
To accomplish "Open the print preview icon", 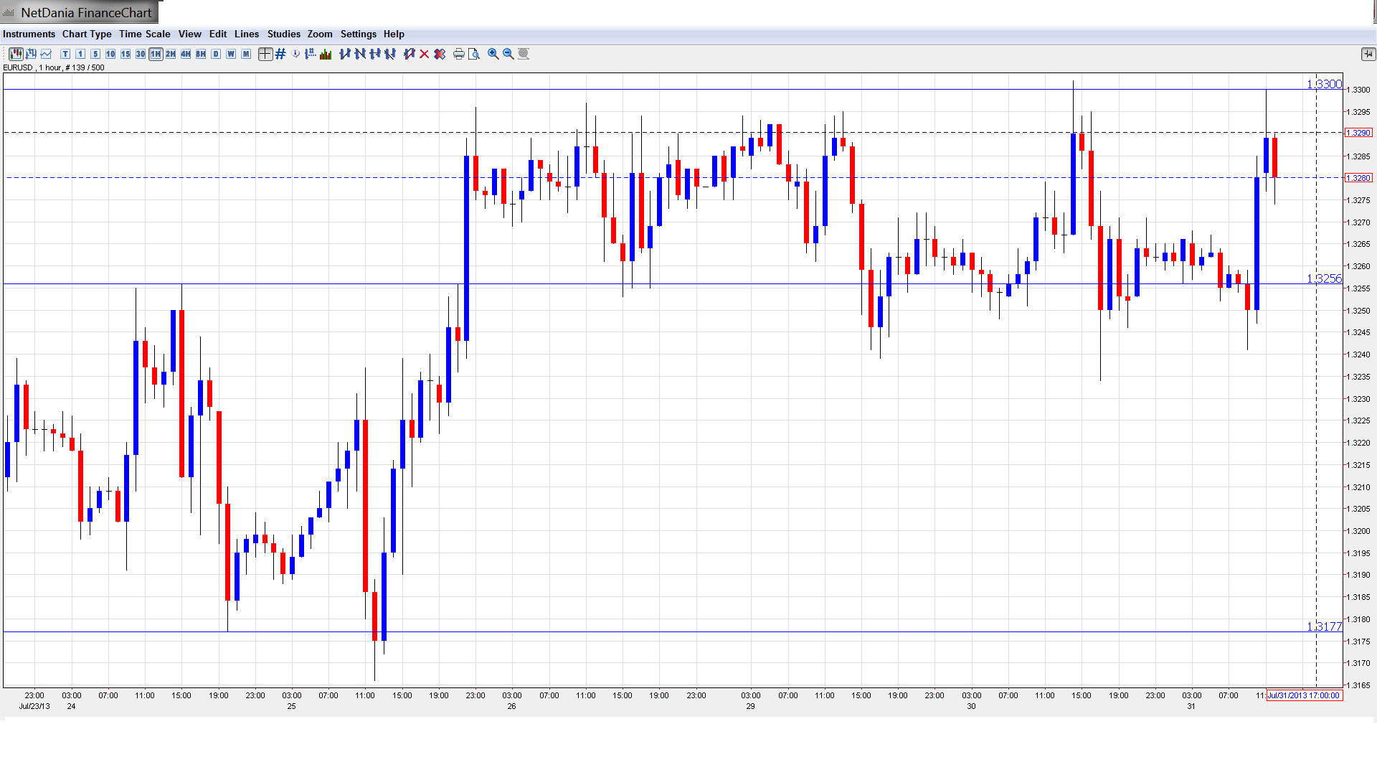I will 473,54.
